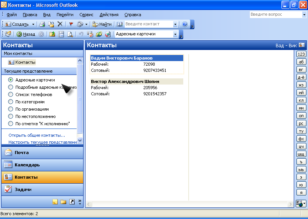Expand the dial icon dropdown arrow

(86, 24)
